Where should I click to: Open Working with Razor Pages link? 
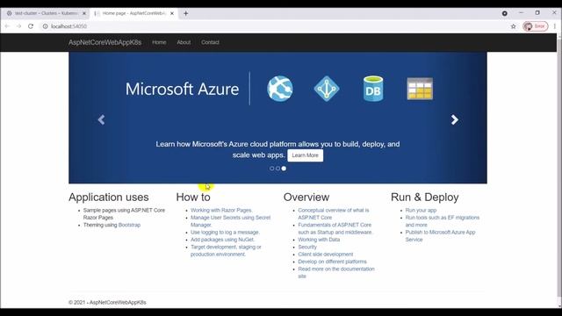[x=221, y=211]
